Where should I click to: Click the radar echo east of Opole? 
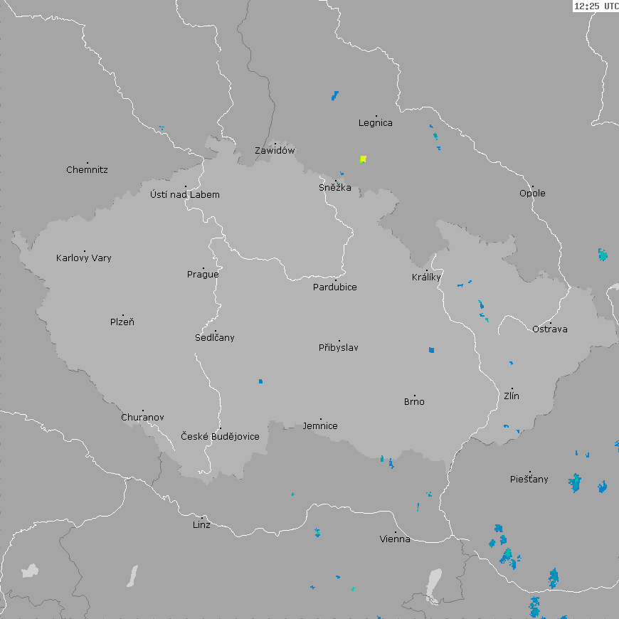(x=603, y=255)
